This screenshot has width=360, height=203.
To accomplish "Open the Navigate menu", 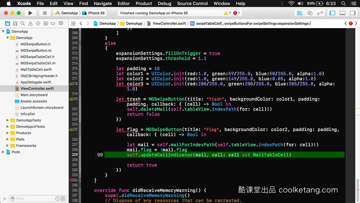I will (x=103, y=3).
